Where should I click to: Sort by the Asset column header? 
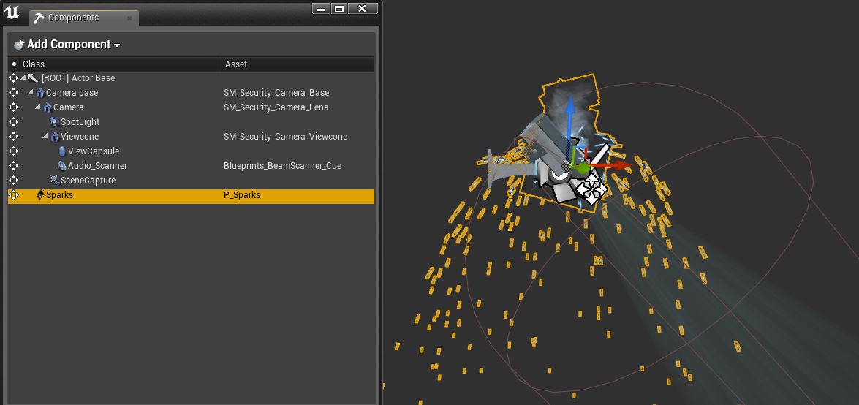(x=236, y=64)
